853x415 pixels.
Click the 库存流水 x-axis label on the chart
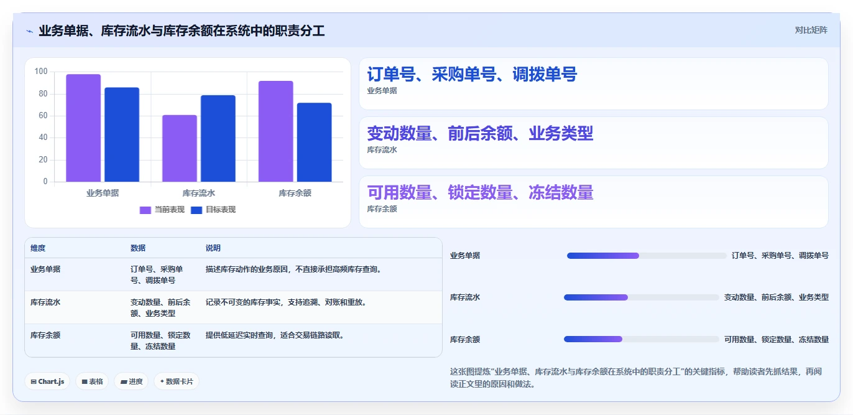(x=199, y=193)
